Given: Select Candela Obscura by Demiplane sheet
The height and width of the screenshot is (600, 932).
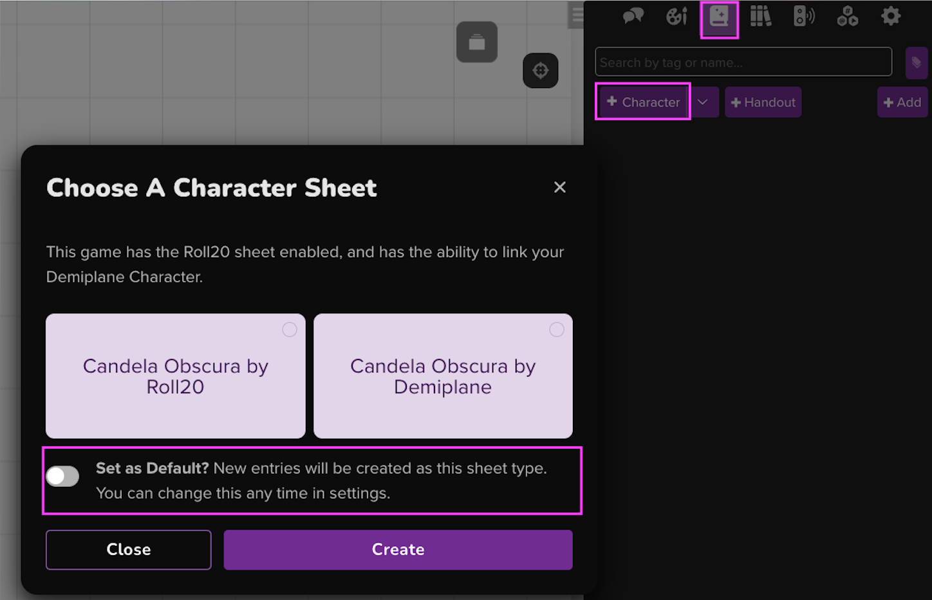Looking at the screenshot, I should tap(443, 376).
